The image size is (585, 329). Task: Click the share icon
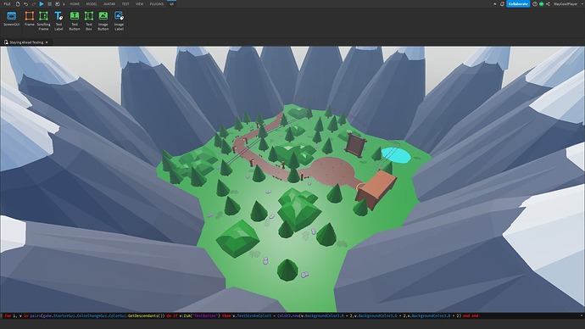point(548,3)
